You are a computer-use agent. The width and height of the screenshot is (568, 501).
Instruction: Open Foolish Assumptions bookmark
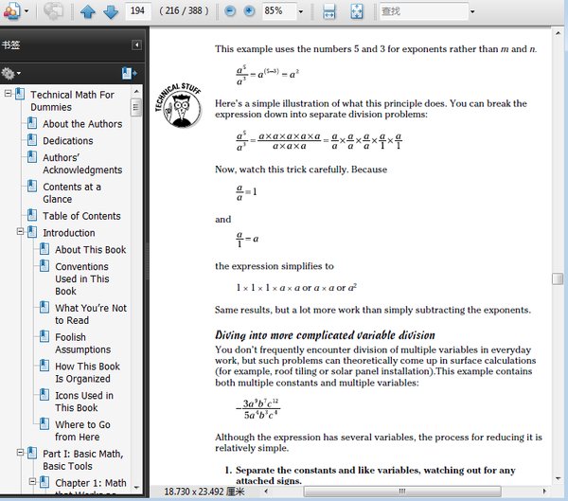[x=83, y=343]
